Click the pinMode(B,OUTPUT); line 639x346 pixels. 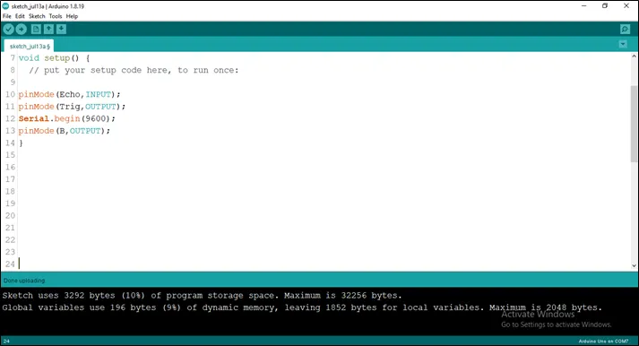64,131
